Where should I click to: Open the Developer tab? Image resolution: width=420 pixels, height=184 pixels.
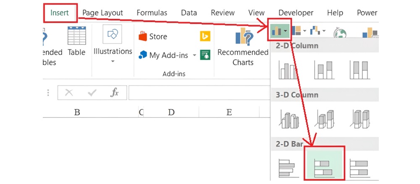[x=296, y=13]
